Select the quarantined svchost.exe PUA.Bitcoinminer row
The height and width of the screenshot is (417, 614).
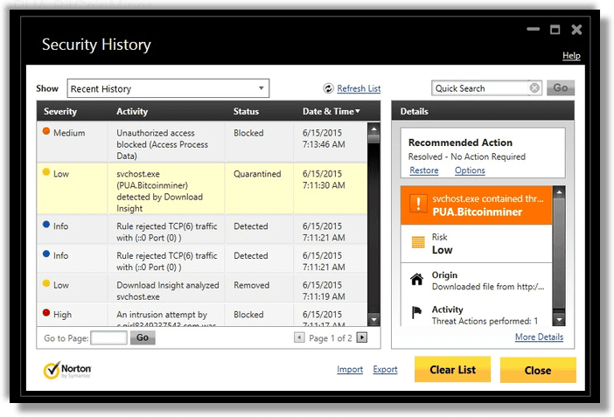coord(201,188)
